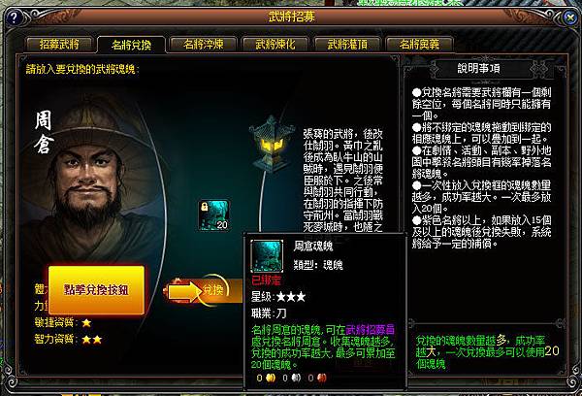This screenshot has width=582, height=396.
Task: Click the gold coin icon in tooltip
Action: coord(271,378)
